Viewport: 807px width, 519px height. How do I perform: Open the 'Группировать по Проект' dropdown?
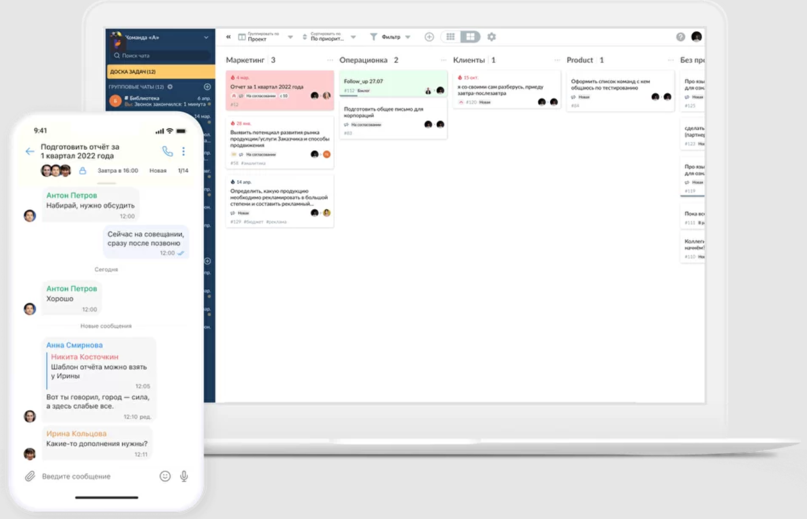click(266, 37)
